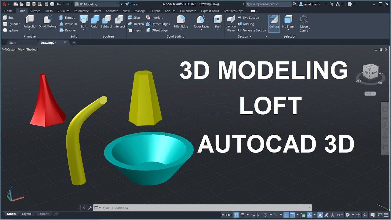Choose the Revolve tool
391x220 pixels.
click(68, 30)
